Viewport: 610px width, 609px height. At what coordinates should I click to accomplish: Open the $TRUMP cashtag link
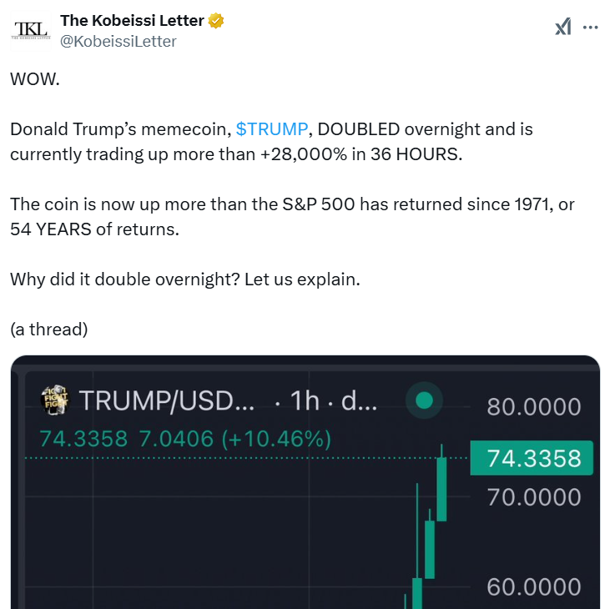[272, 129]
